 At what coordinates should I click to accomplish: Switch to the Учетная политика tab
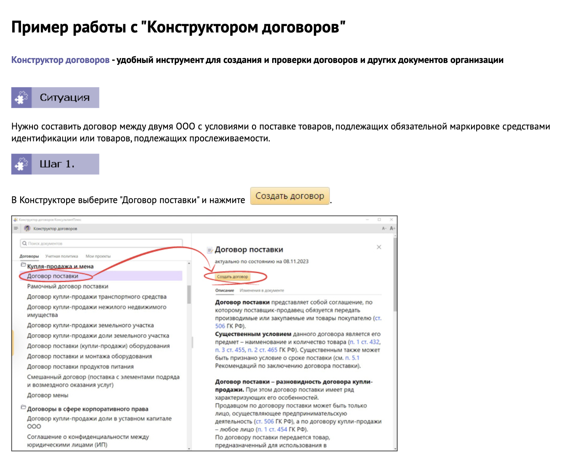(x=62, y=256)
